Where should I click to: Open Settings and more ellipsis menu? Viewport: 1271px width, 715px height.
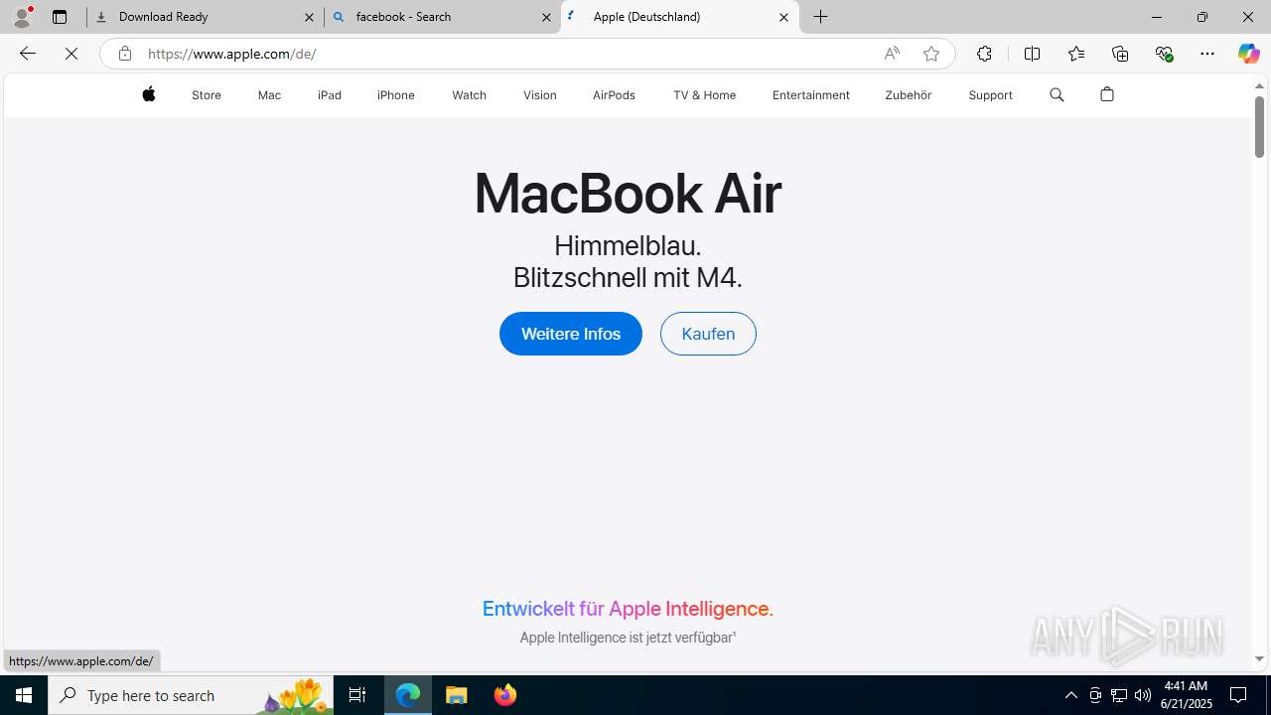click(x=1207, y=54)
